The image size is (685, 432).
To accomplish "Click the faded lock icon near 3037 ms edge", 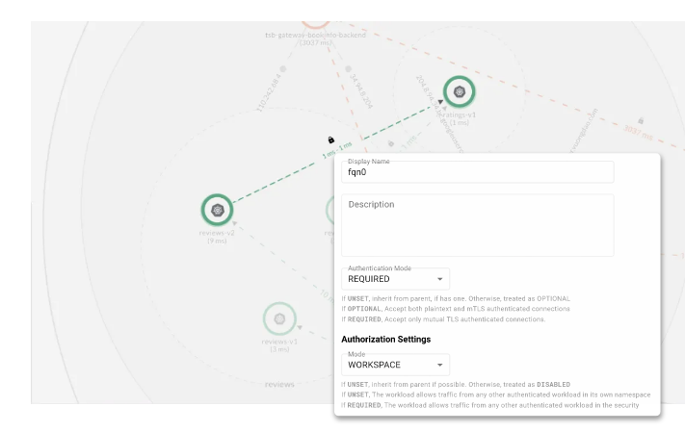I will 641,120.
